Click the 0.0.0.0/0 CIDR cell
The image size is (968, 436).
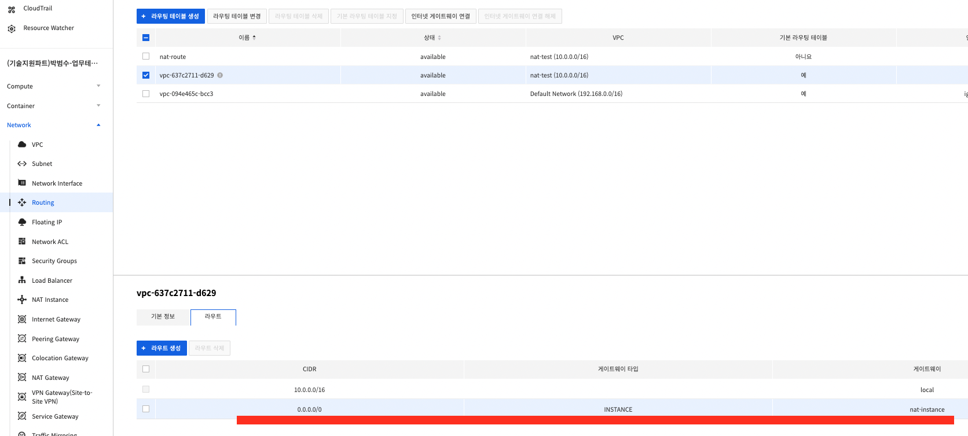pos(309,409)
